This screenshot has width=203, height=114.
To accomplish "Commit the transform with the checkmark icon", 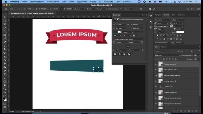I will point(154,9).
